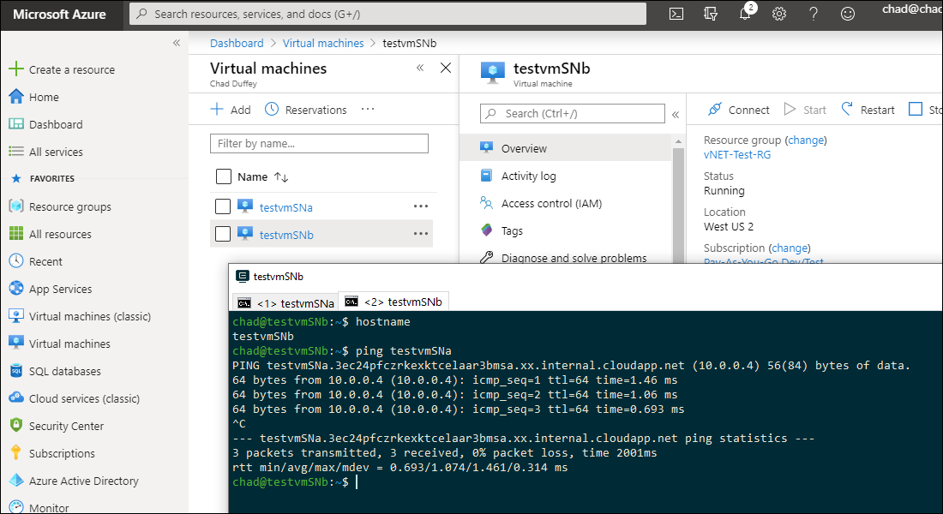Click the FAVORITES star icon
Viewport: 943px width, 514px height.
pyautogui.click(x=16, y=178)
